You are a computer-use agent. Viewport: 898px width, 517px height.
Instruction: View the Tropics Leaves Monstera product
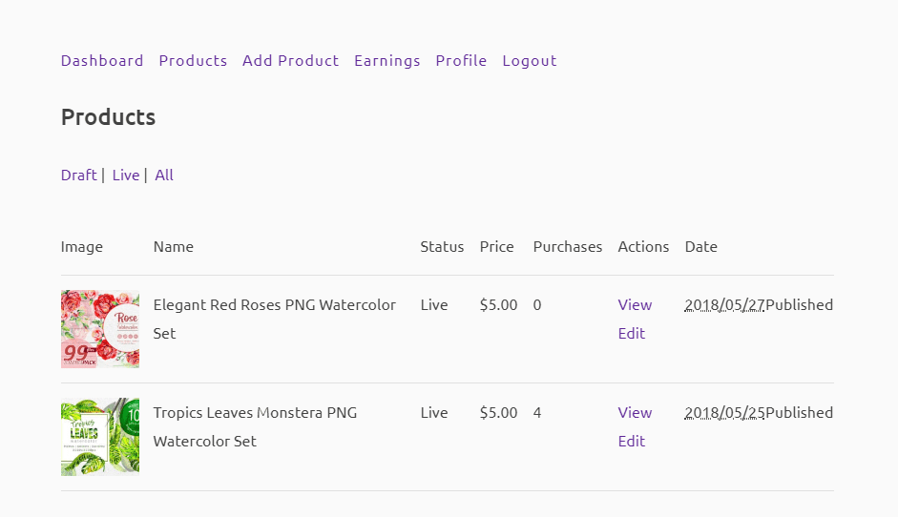[635, 412]
